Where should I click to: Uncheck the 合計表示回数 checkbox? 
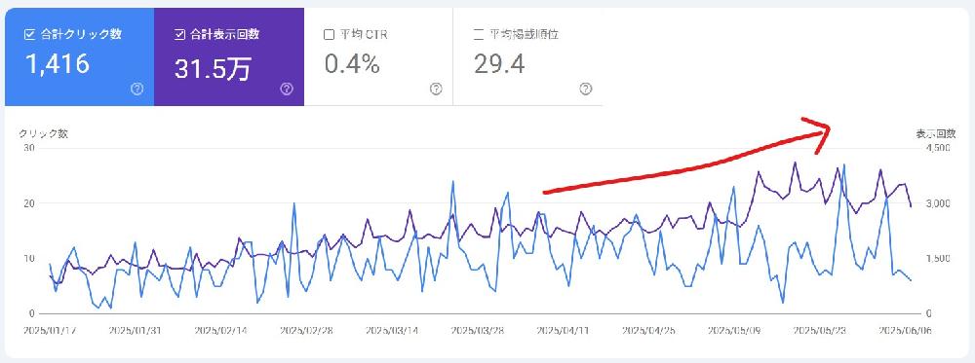point(180,35)
